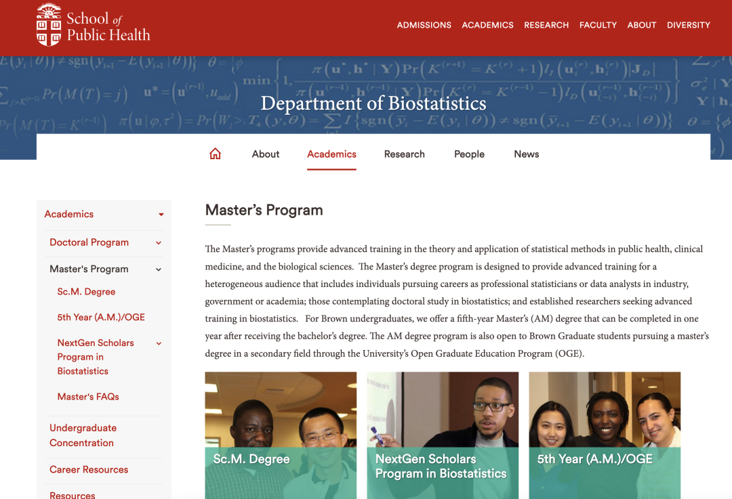Viewport: 732px width, 499px height.
Task: Open the Research top navigation item
Action: [x=546, y=25]
